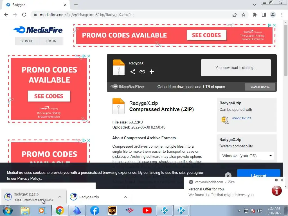Click the SIGN UP button

27,41
